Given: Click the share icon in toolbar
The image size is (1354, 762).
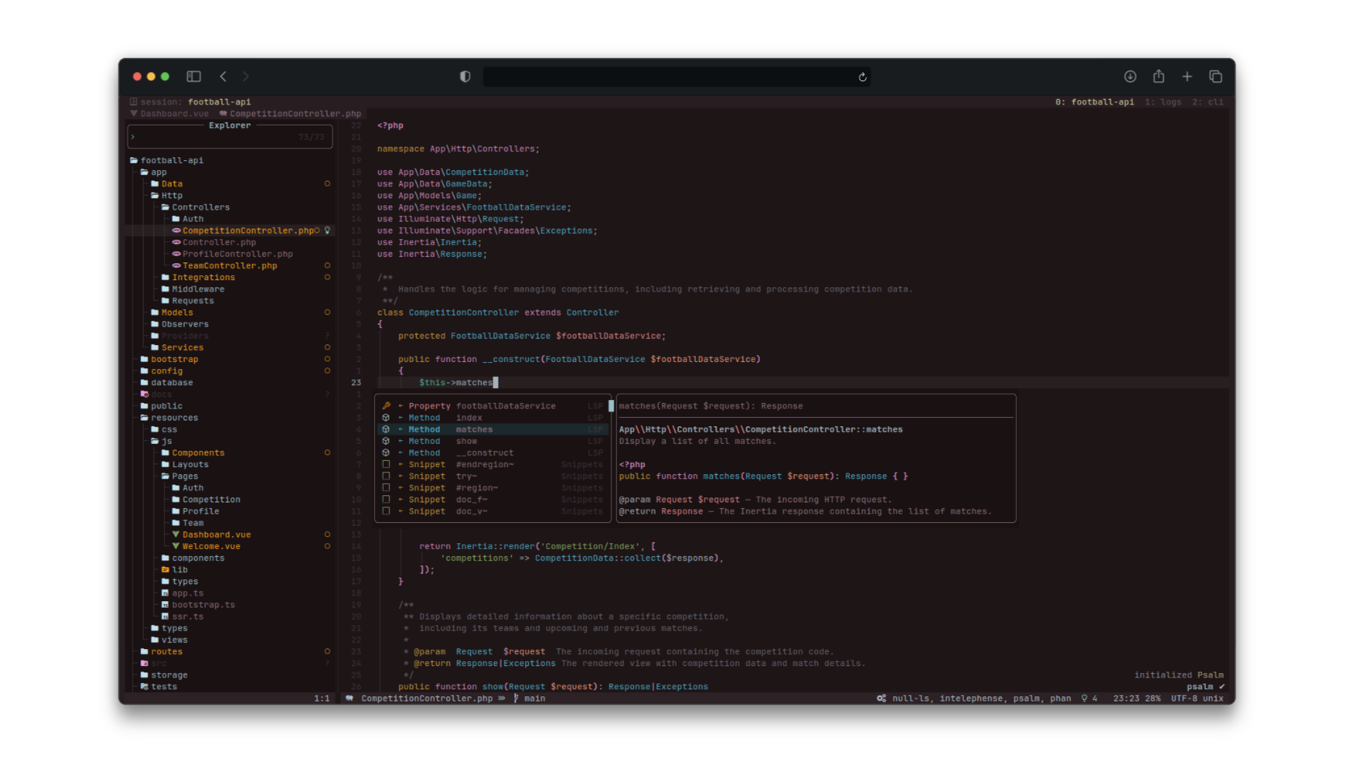Looking at the screenshot, I should 1159,77.
